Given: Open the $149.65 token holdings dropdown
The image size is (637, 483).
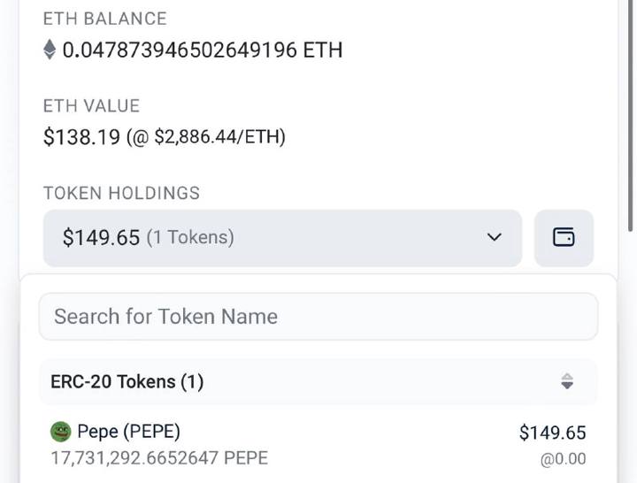Looking at the screenshot, I should 282,238.
